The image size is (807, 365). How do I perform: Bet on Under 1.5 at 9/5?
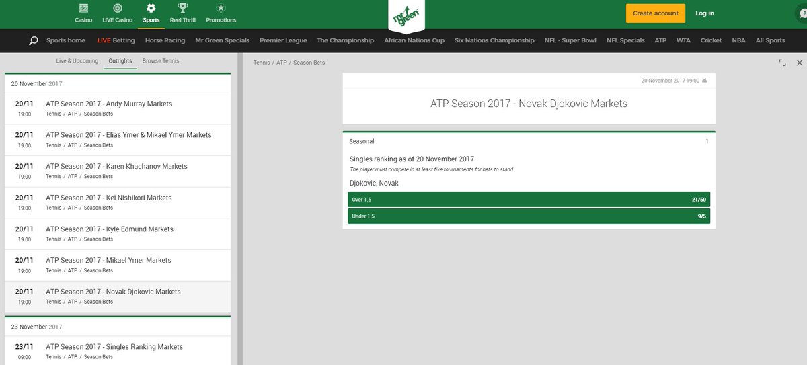[x=529, y=216]
